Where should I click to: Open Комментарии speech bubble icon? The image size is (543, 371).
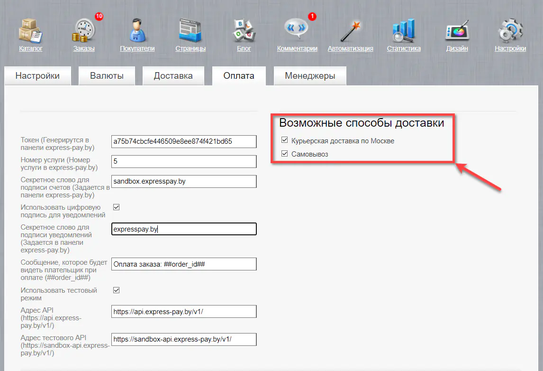[297, 28]
